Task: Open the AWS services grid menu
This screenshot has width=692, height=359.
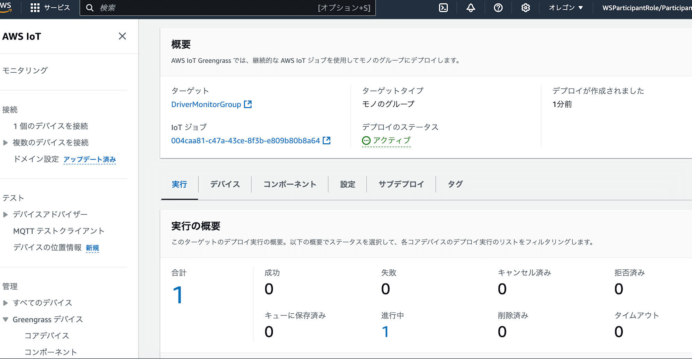Action: (35, 8)
